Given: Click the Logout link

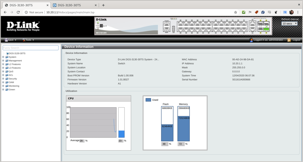Looking at the screenshot, I should click(x=296, y=40).
